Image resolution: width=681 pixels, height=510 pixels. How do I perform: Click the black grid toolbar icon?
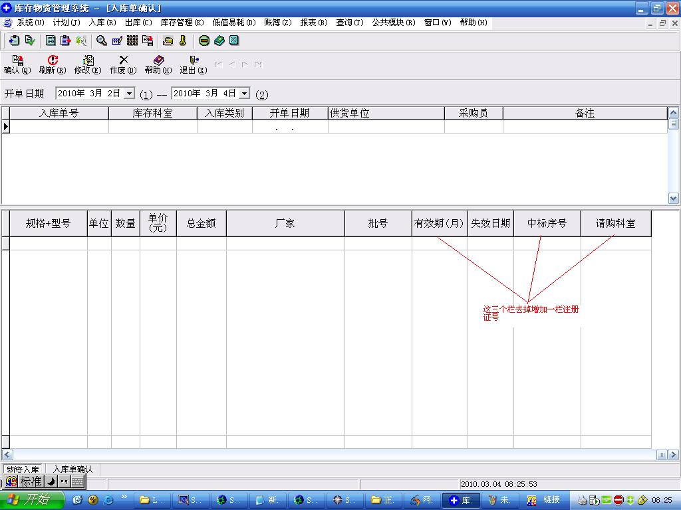[x=132, y=41]
